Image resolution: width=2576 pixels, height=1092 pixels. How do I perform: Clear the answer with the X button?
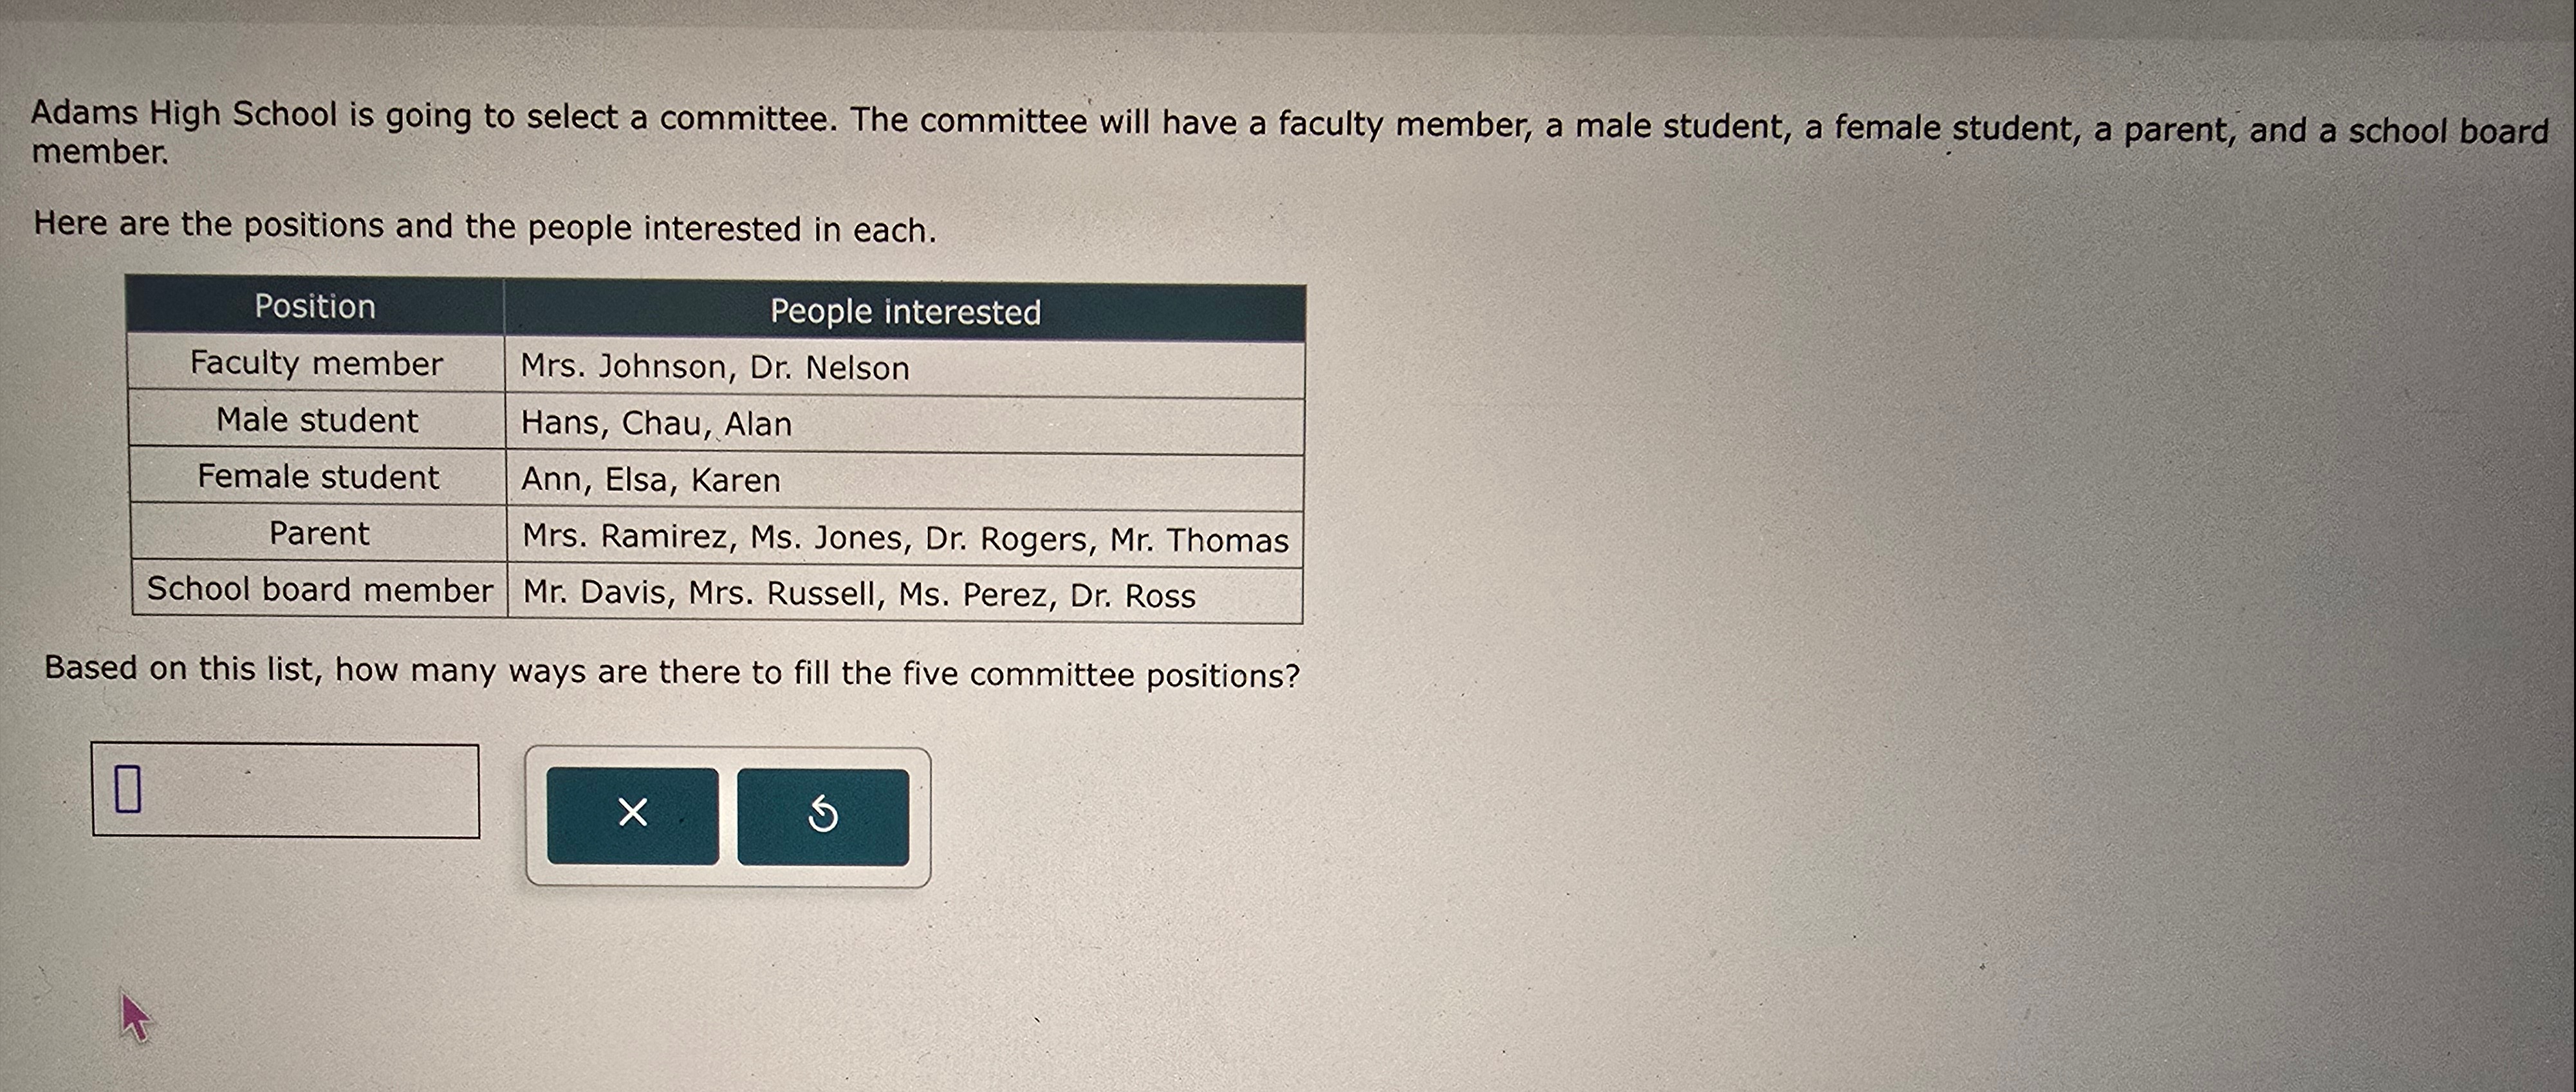click(x=632, y=815)
